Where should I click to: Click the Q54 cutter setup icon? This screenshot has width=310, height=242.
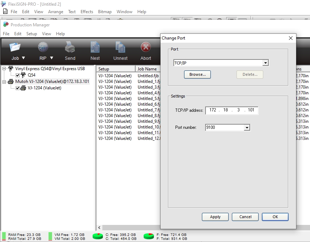(23, 75)
